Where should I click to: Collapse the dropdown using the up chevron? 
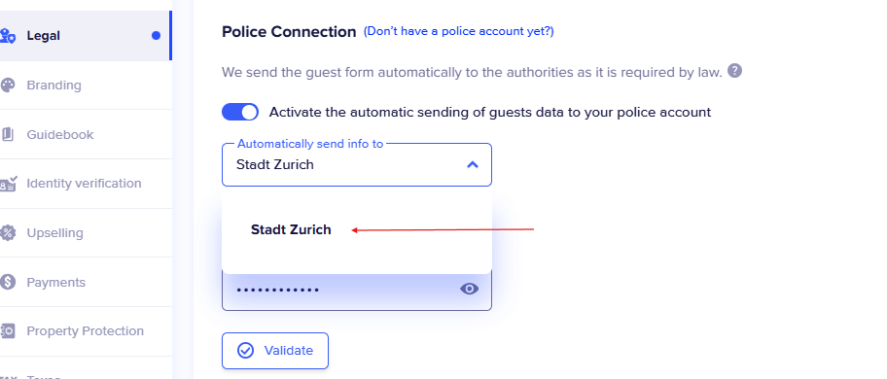[x=473, y=165]
